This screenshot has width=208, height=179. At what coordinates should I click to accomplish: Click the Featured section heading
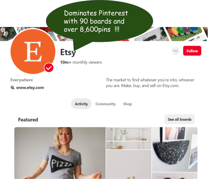pyautogui.click(x=28, y=120)
